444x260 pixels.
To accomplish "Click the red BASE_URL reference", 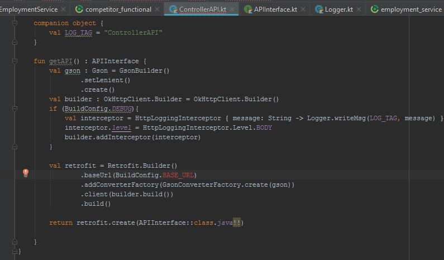I will (x=178, y=175).
